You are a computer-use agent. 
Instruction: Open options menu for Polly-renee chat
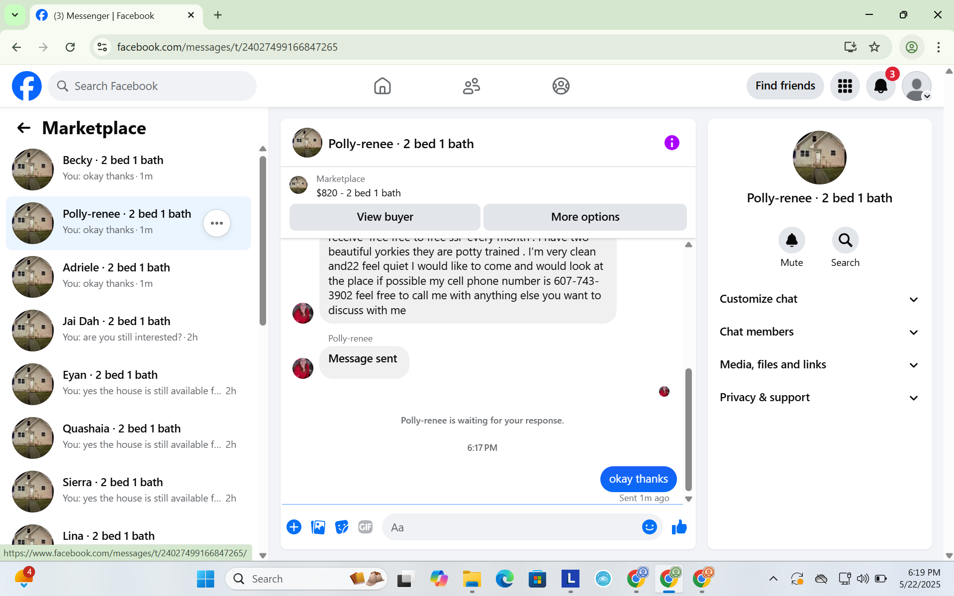(217, 223)
